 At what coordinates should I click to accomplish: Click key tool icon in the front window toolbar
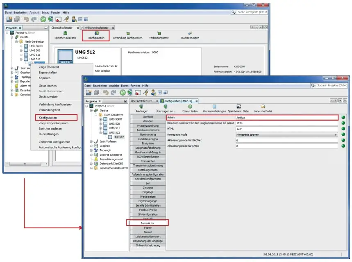point(146,92)
